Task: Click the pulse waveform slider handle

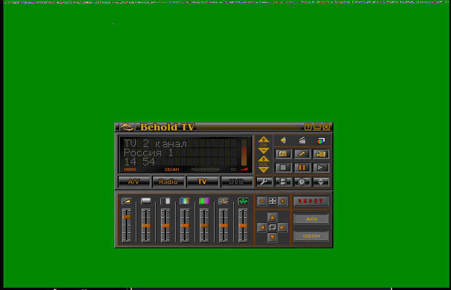Action: tap(223, 226)
